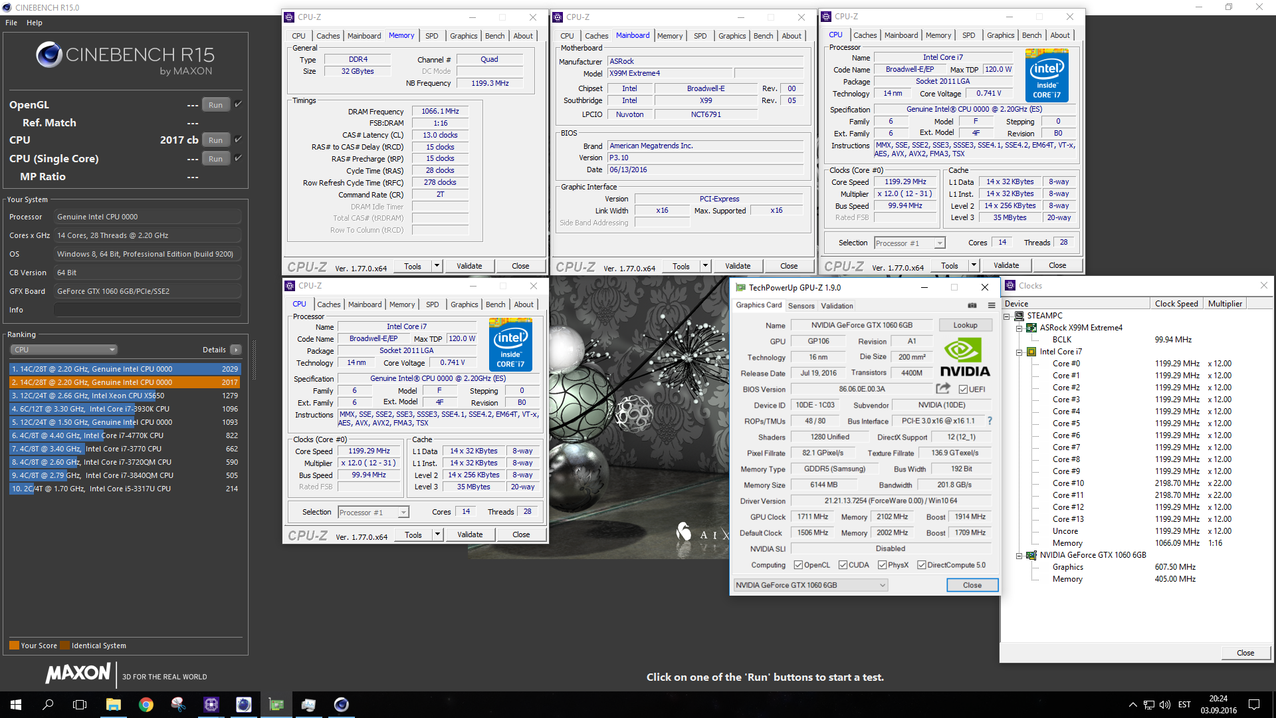Viewport: 1276px width, 718px height.
Task: Open the Windows Start menu
Action: point(16,705)
